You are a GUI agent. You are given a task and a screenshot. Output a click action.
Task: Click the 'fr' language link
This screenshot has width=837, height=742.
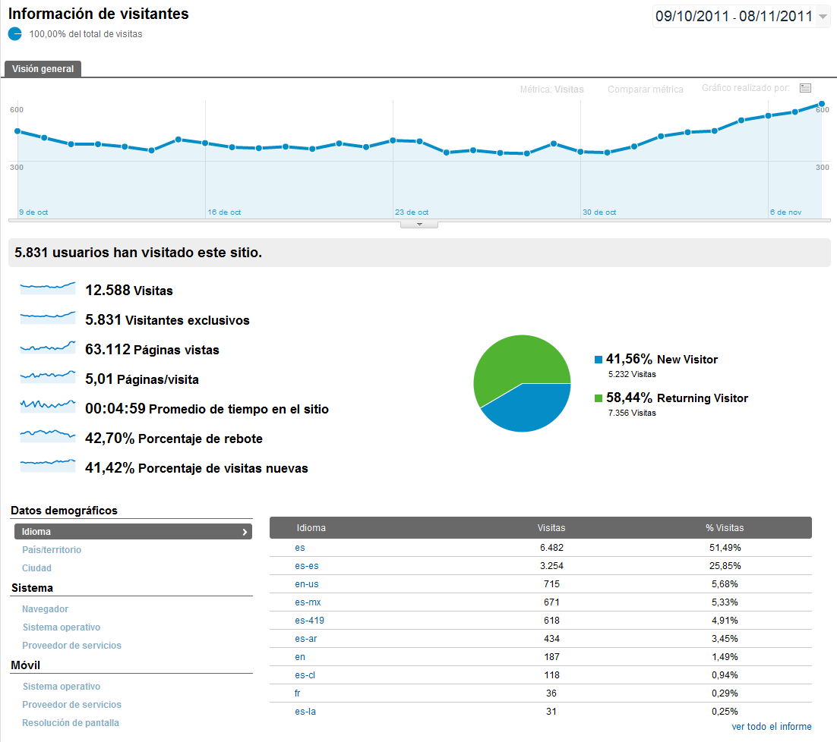(x=297, y=693)
